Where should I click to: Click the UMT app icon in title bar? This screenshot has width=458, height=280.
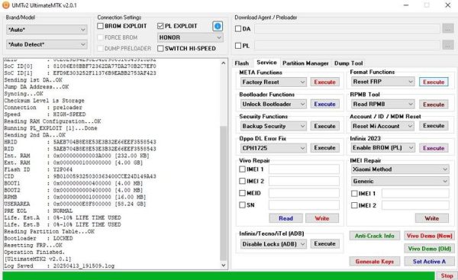[x=6, y=5]
